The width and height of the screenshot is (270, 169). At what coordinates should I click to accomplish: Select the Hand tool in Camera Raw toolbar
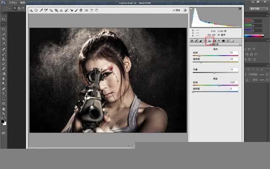click(x=36, y=10)
